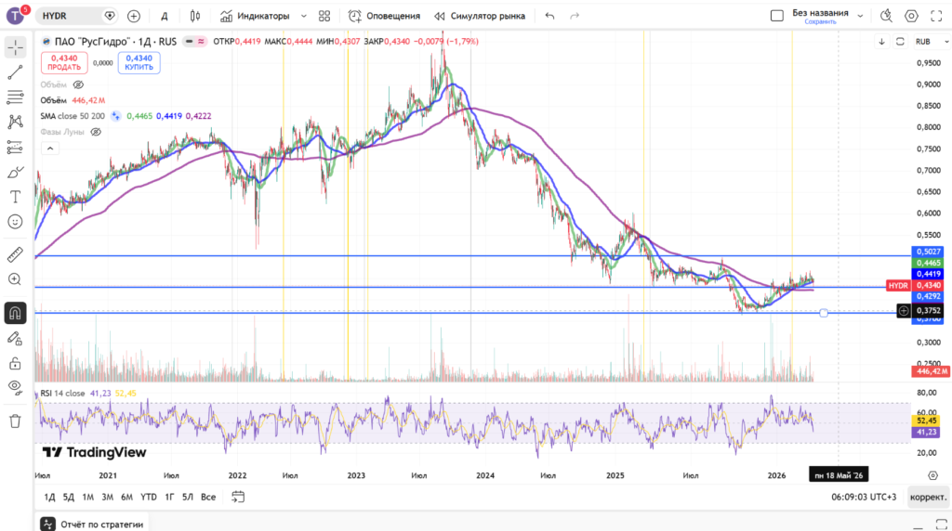Open indicator templates grid icon
This screenshot has width=952, height=531.
(324, 16)
